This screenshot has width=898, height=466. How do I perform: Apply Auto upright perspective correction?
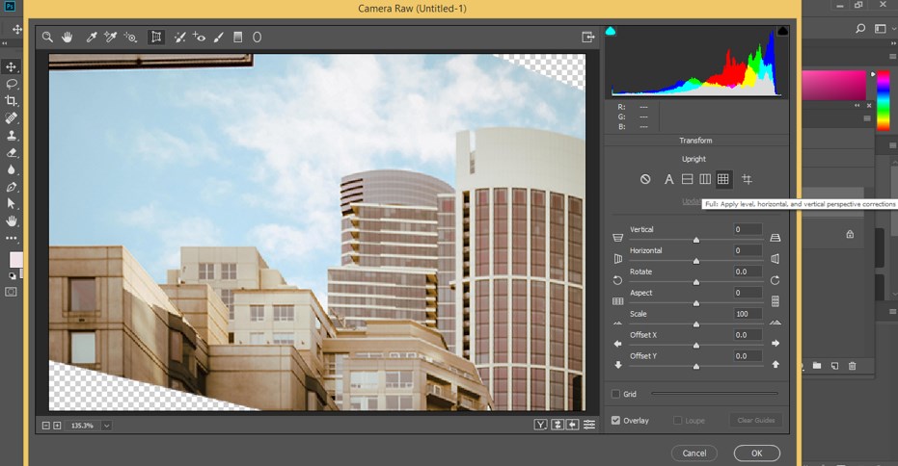point(668,179)
